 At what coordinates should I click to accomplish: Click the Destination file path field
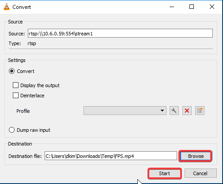111,156
